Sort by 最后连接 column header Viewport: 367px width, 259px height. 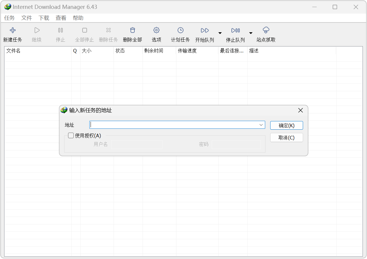[x=233, y=51]
